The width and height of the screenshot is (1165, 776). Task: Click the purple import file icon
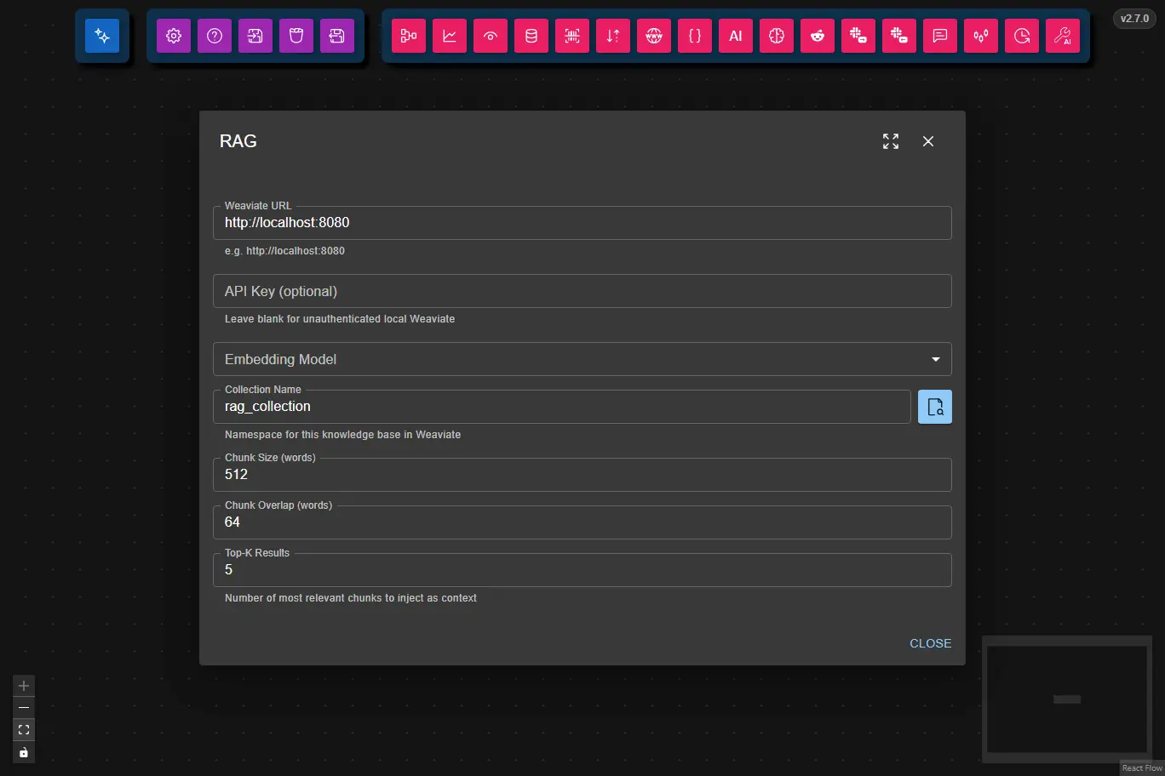[255, 36]
